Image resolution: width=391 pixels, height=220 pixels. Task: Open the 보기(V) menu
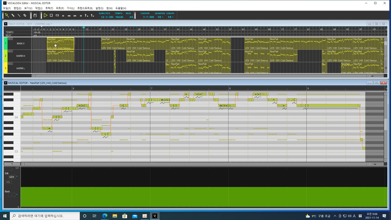click(28, 8)
